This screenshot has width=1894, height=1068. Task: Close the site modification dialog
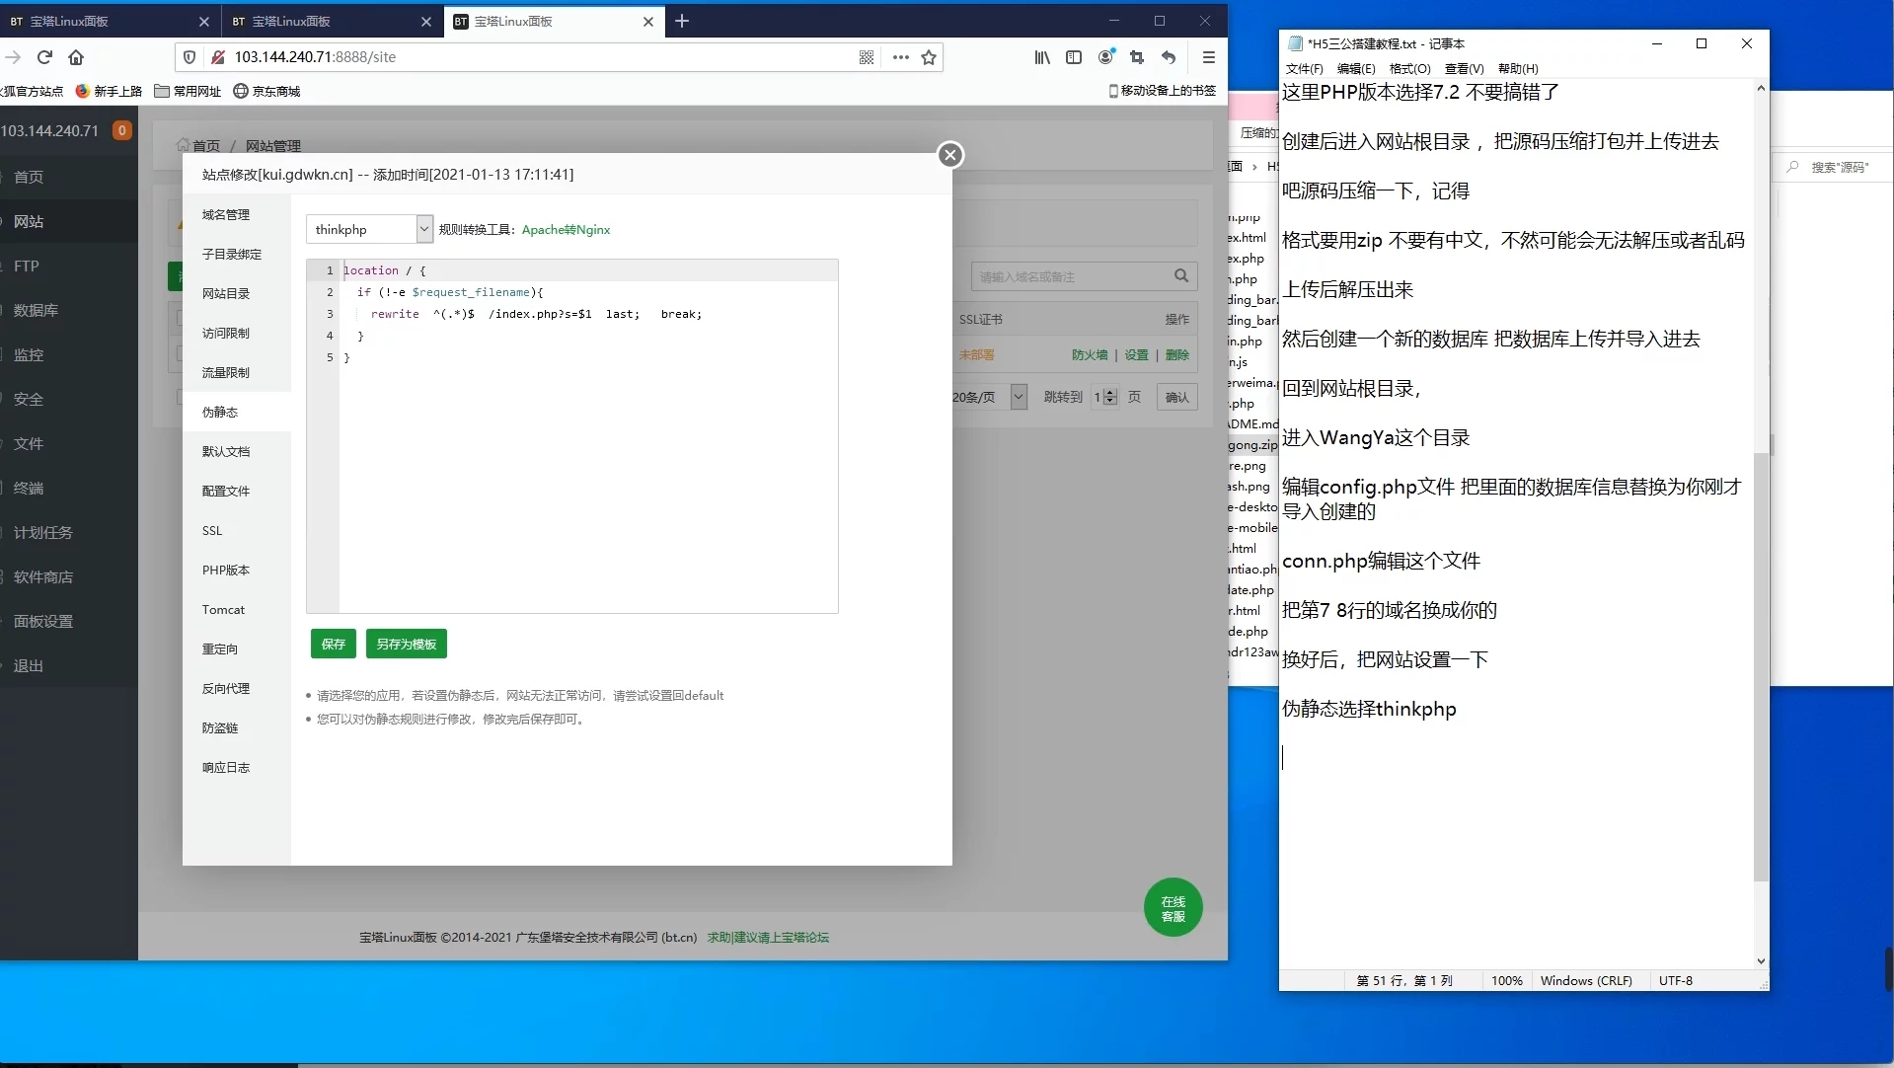pyautogui.click(x=949, y=155)
